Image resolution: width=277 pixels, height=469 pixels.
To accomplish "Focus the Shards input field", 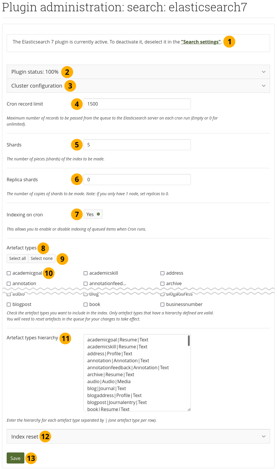I will pos(137,145).
